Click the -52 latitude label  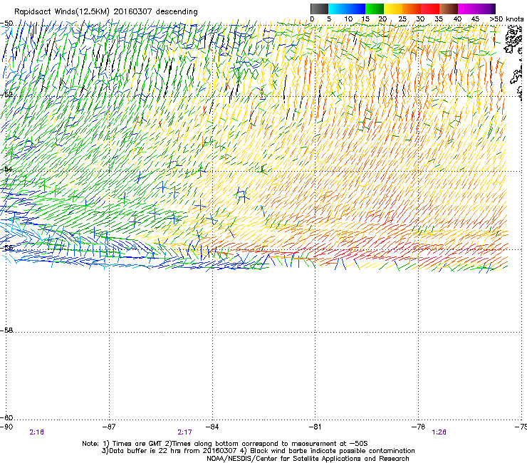coord(6,95)
